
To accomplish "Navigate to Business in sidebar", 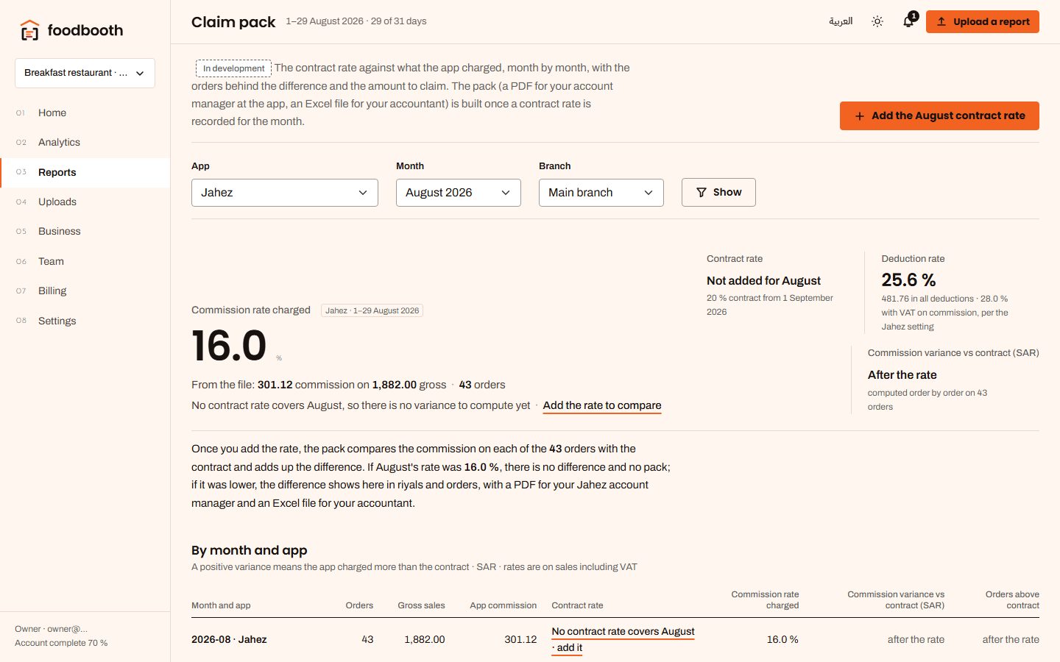I will [85, 231].
